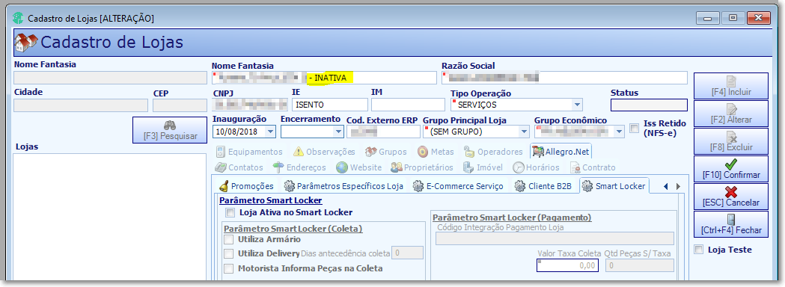Click the gear icon on Cliente B2B tab
Viewport: 785px width, 287px height.
click(520, 186)
